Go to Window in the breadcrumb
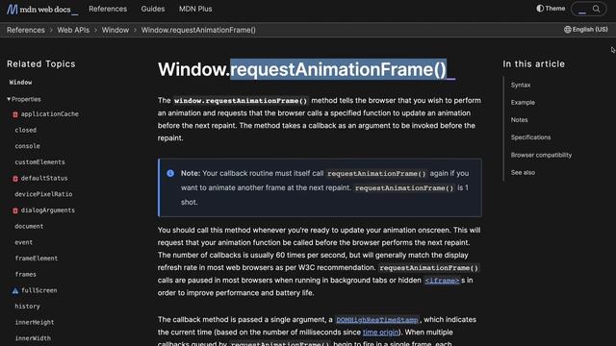Screen dimensions: 616x346 pyautogui.click(x=115, y=30)
